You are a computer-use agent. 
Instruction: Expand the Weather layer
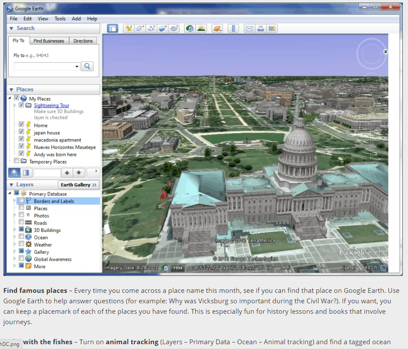[15, 244]
